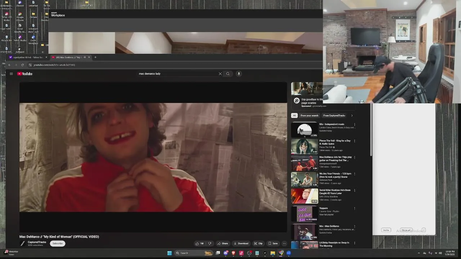Viewport: 461px width, 259px height.
Task: Play Mix - Independent music thumbnail
Action: pos(304,130)
